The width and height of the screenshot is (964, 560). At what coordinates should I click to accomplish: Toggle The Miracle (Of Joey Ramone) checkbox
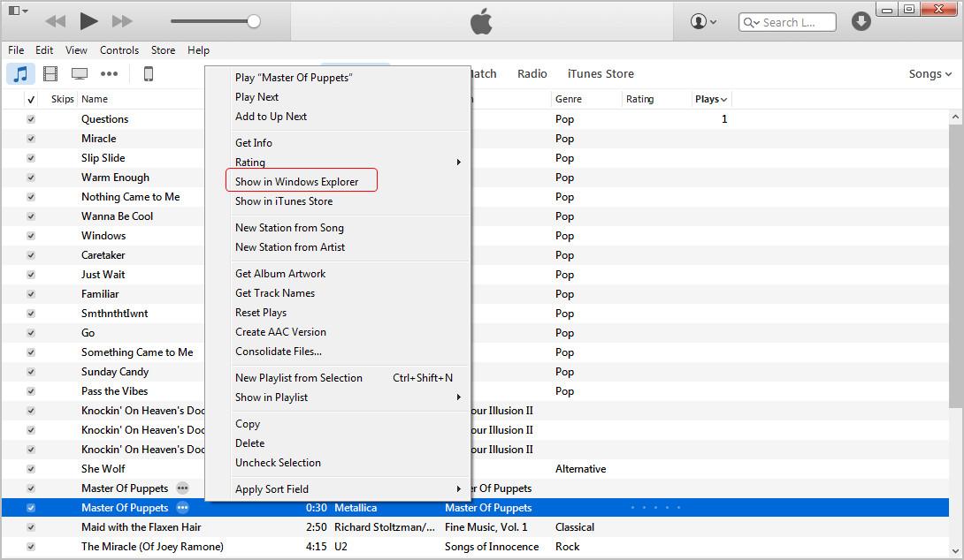(x=31, y=547)
